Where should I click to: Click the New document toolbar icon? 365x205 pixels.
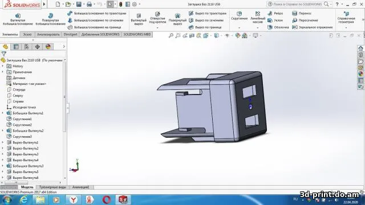pyautogui.click(x=58, y=4)
